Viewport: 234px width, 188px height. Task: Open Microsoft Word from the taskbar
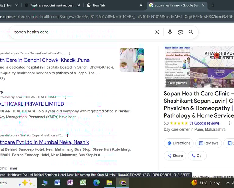pos(57,183)
